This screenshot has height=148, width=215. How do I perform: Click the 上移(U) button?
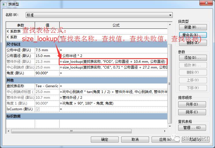click(x=193, y=80)
